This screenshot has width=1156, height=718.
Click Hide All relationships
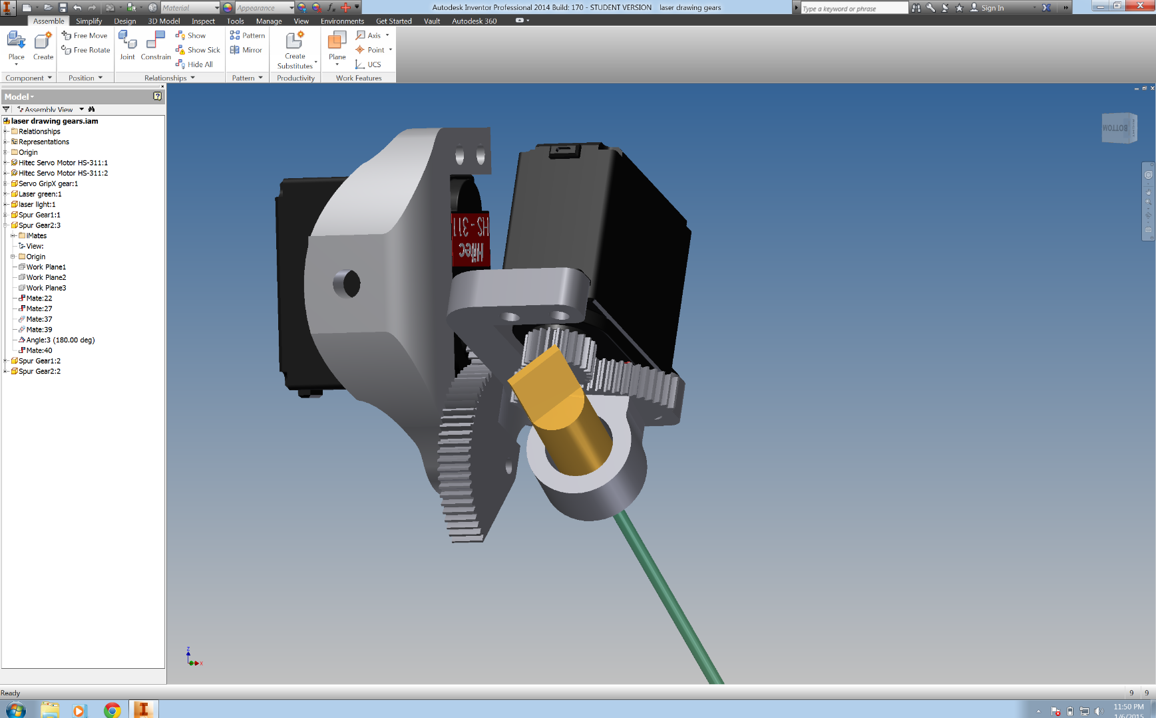194,64
